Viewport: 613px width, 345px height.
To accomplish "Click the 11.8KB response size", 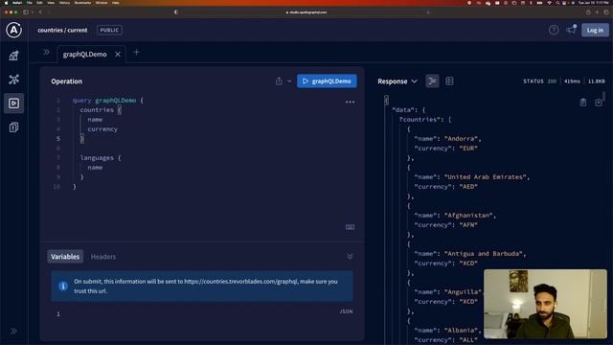I will click(596, 81).
